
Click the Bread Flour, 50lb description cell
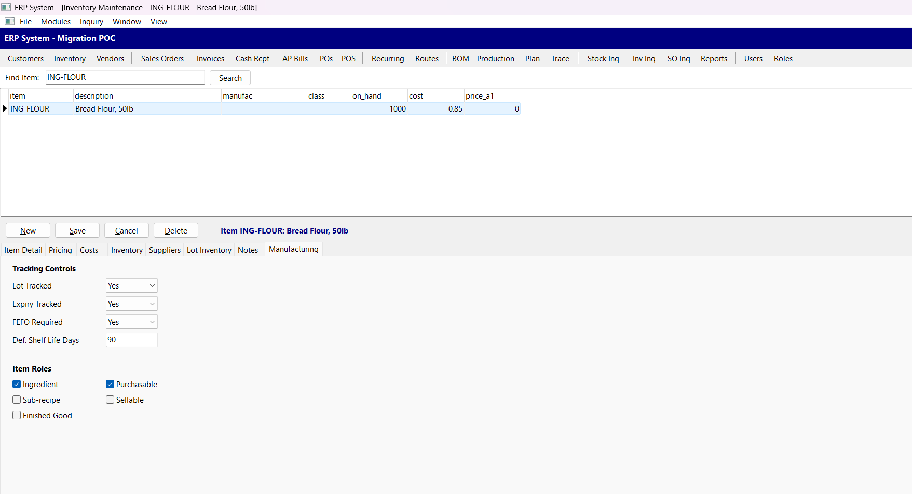click(x=147, y=108)
